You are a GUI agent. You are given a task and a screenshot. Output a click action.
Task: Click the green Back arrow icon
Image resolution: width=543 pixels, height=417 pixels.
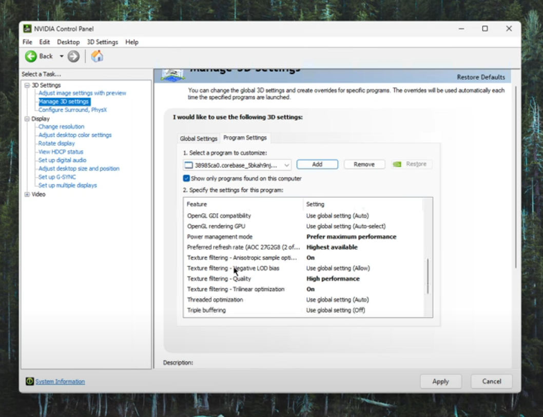tap(31, 56)
